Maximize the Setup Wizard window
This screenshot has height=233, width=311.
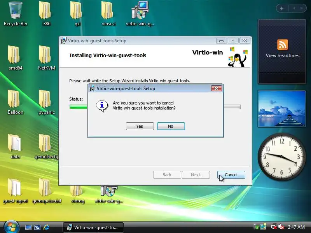point(233,41)
